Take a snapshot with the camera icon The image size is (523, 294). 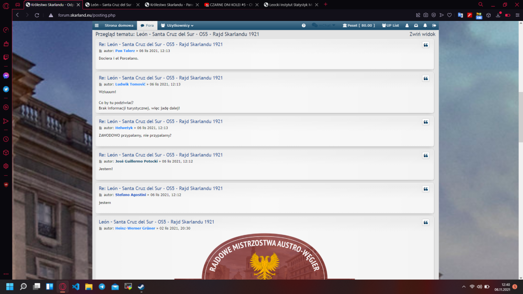tap(426, 15)
